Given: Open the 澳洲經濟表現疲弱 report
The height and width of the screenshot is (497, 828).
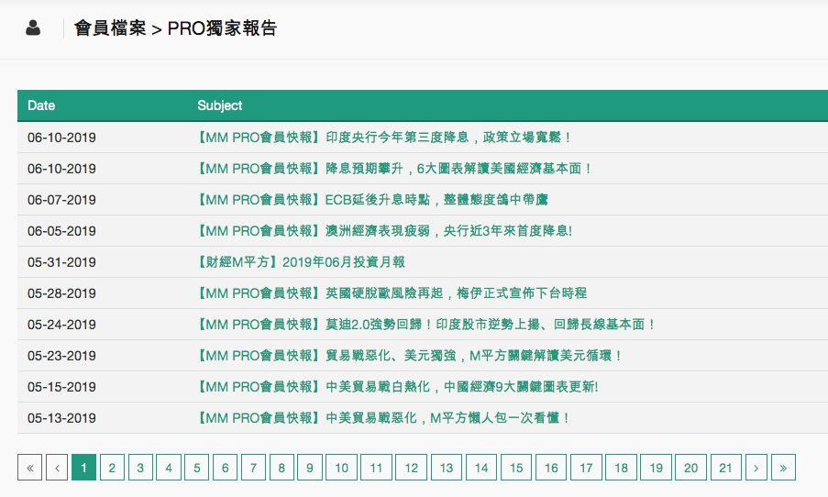Looking at the screenshot, I should click(383, 231).
